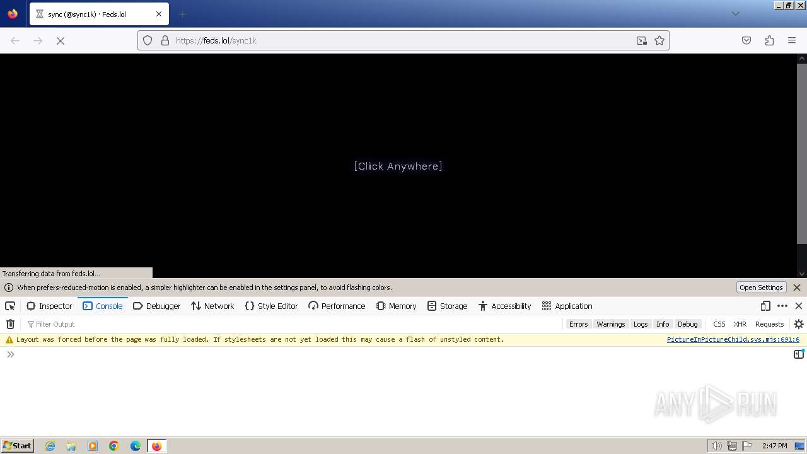Open a new tab with plus button

(x=183, y=14)
